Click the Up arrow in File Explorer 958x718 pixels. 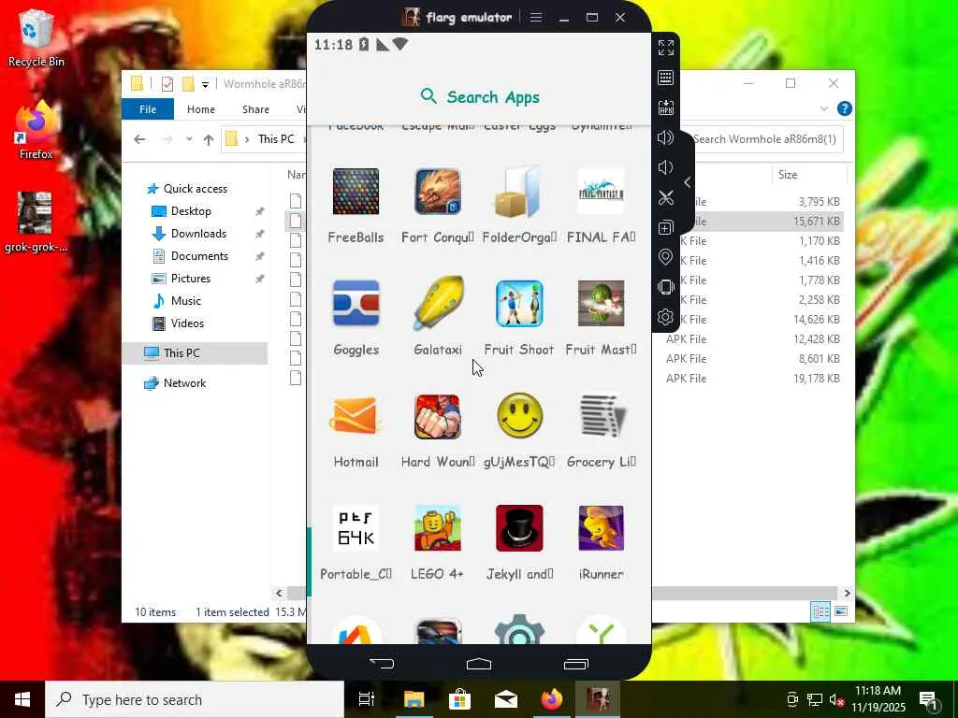click(x=209, y=139)
